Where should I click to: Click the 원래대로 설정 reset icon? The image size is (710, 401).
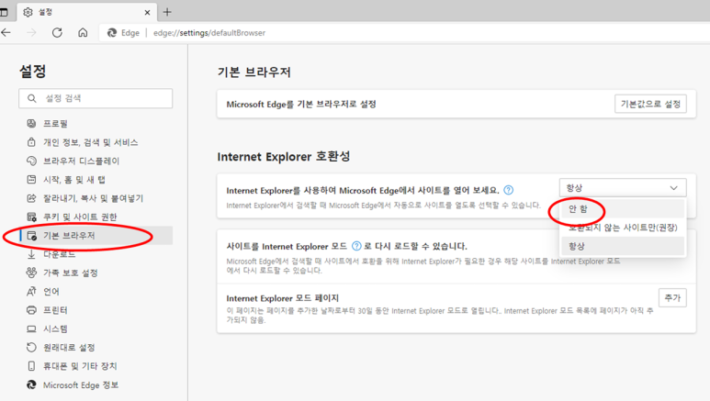click(31, 347)
